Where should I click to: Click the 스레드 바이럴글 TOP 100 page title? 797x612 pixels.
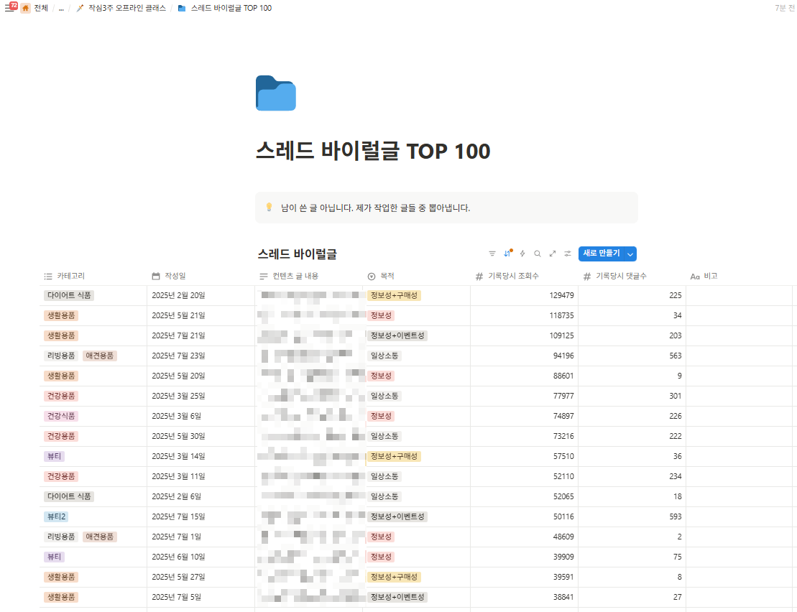[373, 152]
